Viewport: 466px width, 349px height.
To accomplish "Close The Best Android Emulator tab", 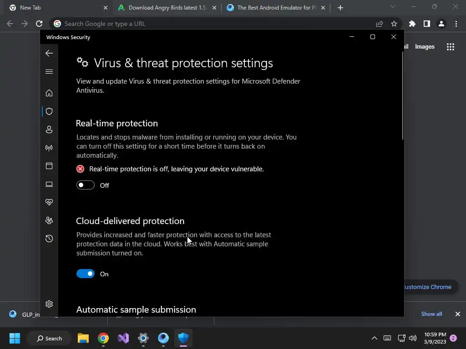I will [323, 8].
